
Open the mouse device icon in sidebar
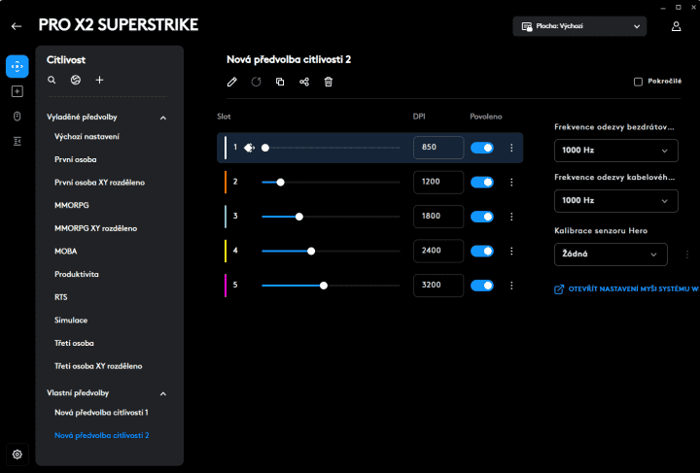(17, 117)
